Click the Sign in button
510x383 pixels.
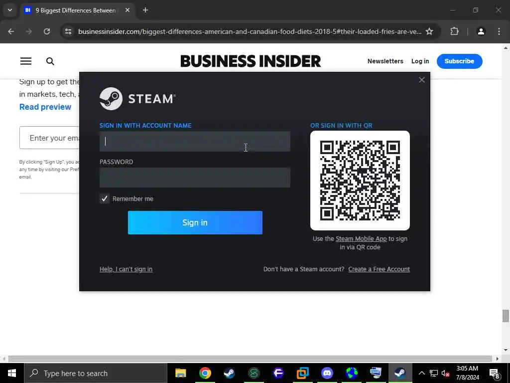point(195,222)
